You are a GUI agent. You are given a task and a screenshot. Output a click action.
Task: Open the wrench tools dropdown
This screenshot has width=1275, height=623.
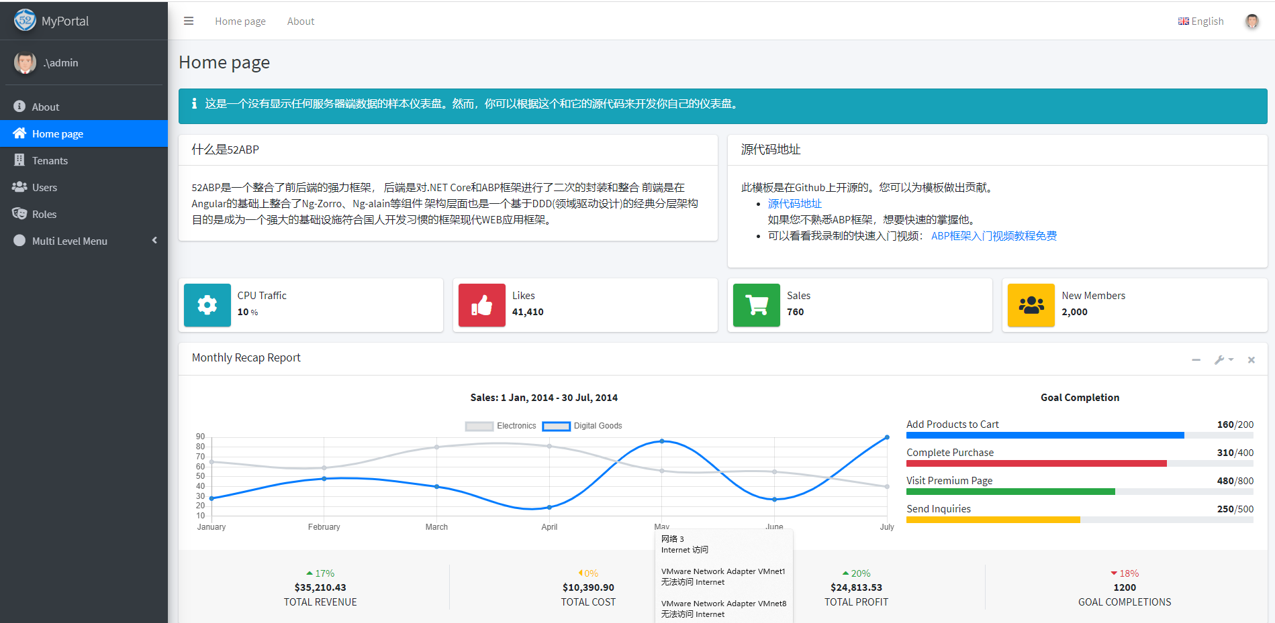(x=1223, y=360)
